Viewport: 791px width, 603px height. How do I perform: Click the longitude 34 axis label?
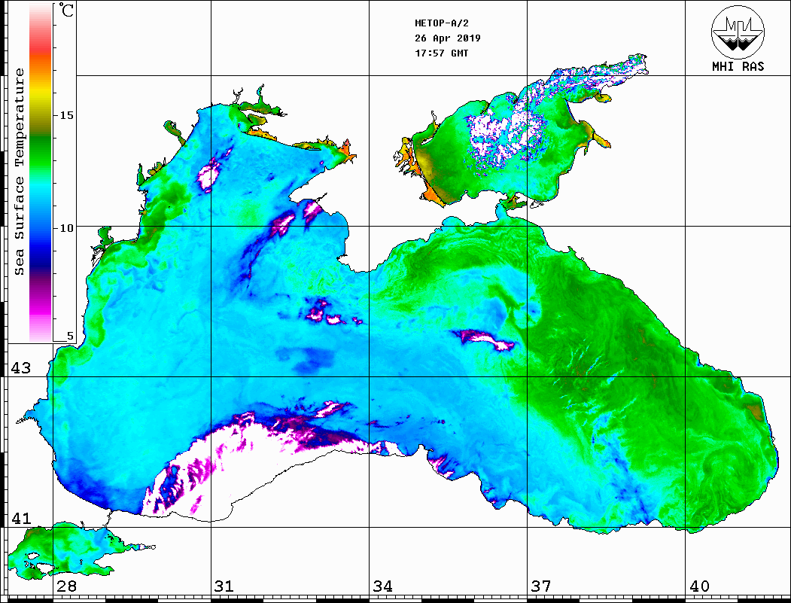pyautogui.click(x=382, y=586)
